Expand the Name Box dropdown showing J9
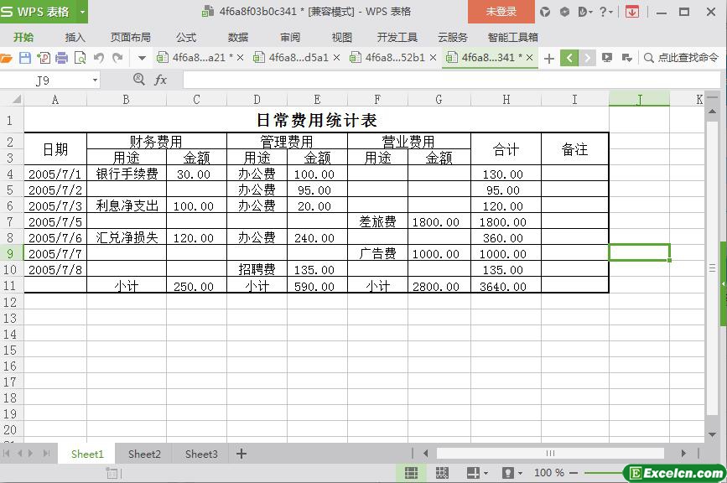The image size is (727, 483). click(x=95, y=80)
